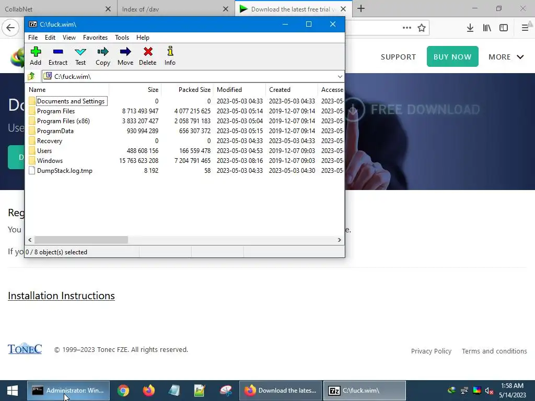
Task: Open the Windows Start menu
Action: coord(13,391)
